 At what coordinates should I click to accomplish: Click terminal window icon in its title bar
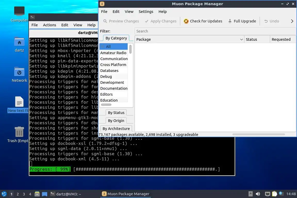(32, 17)
